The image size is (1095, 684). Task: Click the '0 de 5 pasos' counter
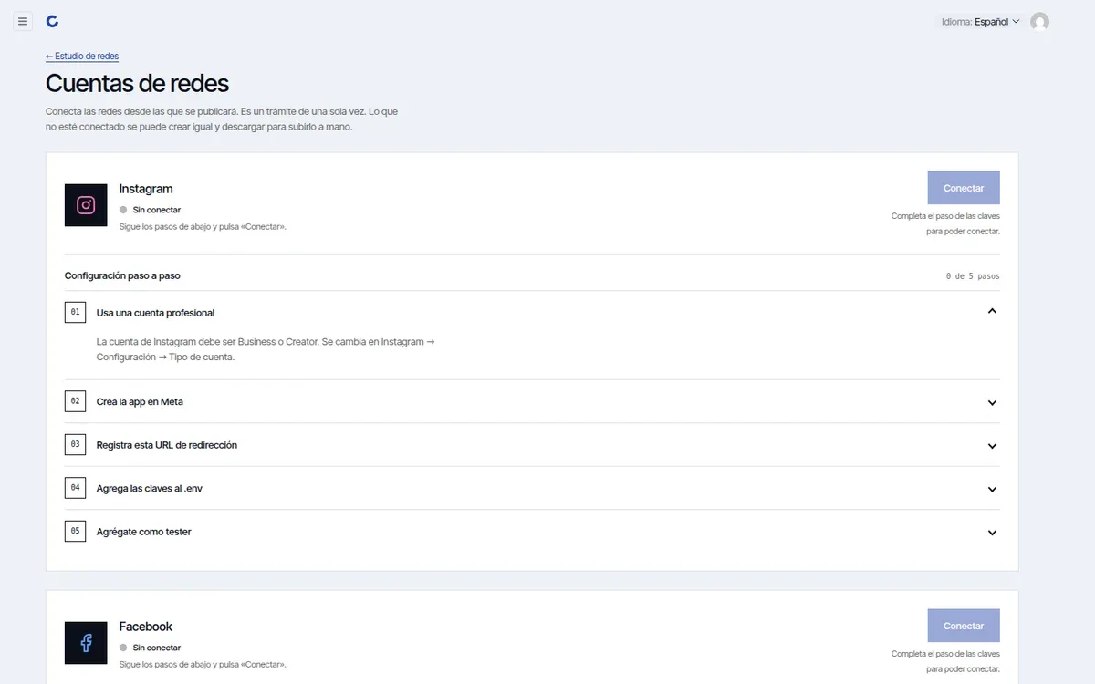tap(973, 275)
